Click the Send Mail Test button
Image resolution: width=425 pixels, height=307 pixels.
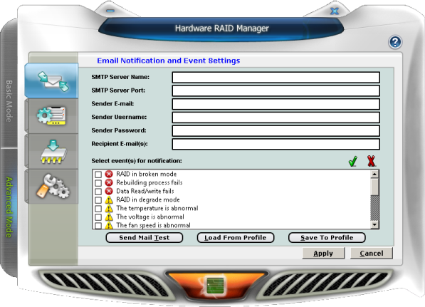145,238
